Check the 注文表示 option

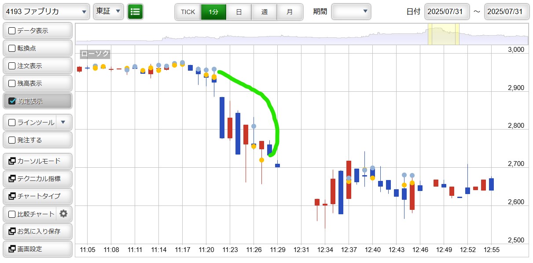(12, 66)
